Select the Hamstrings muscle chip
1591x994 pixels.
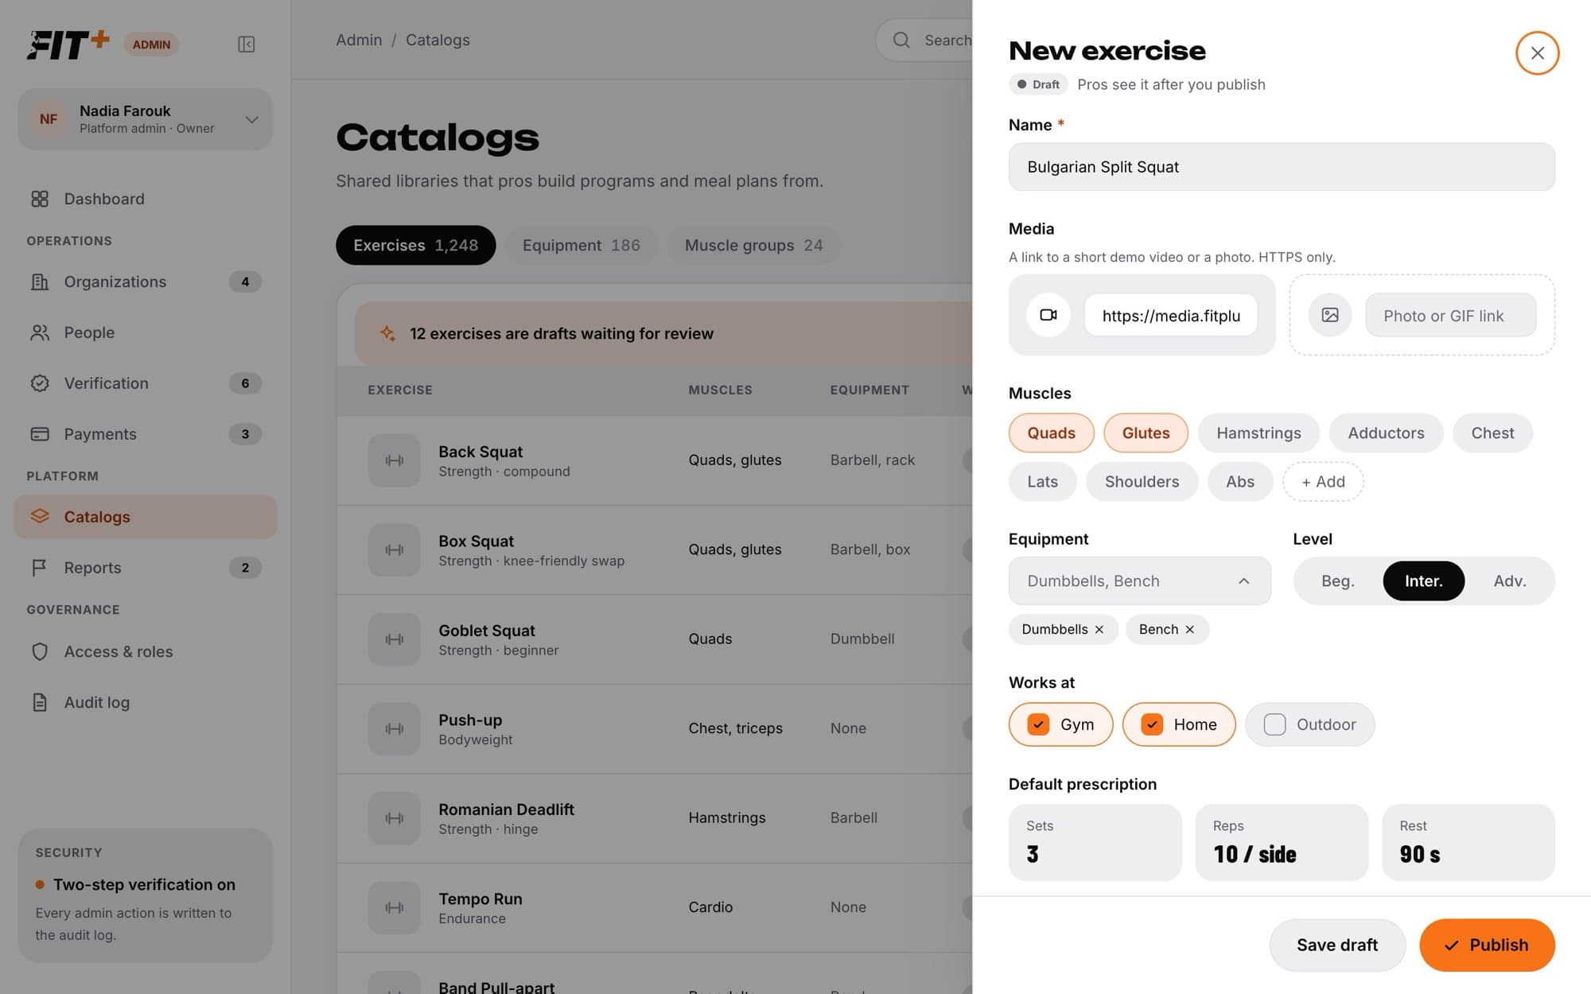point(1258,433)
